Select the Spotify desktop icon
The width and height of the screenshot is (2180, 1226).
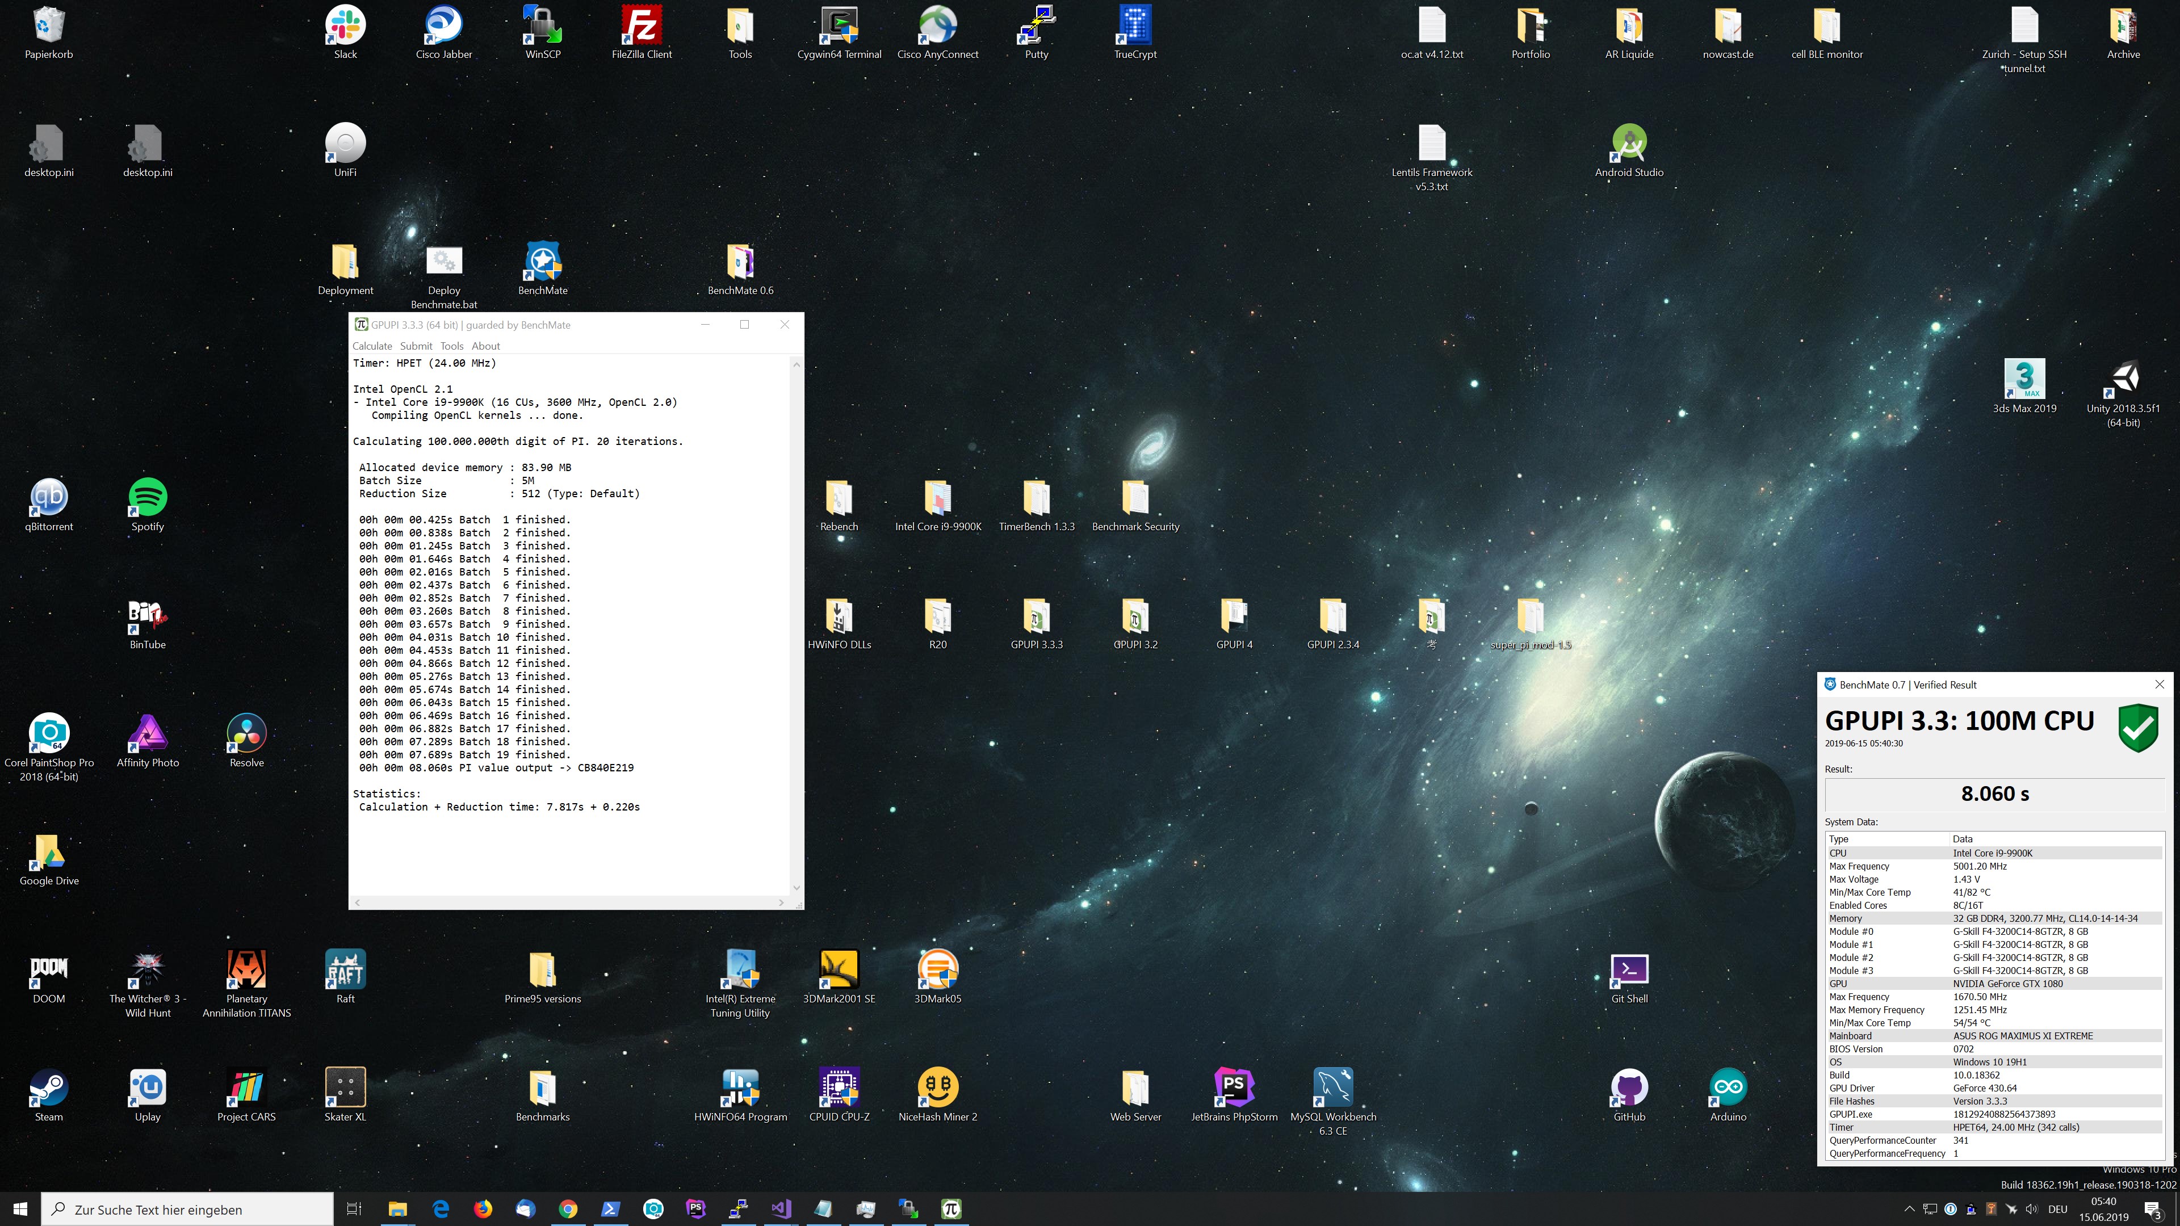click(x=147, y=505)
